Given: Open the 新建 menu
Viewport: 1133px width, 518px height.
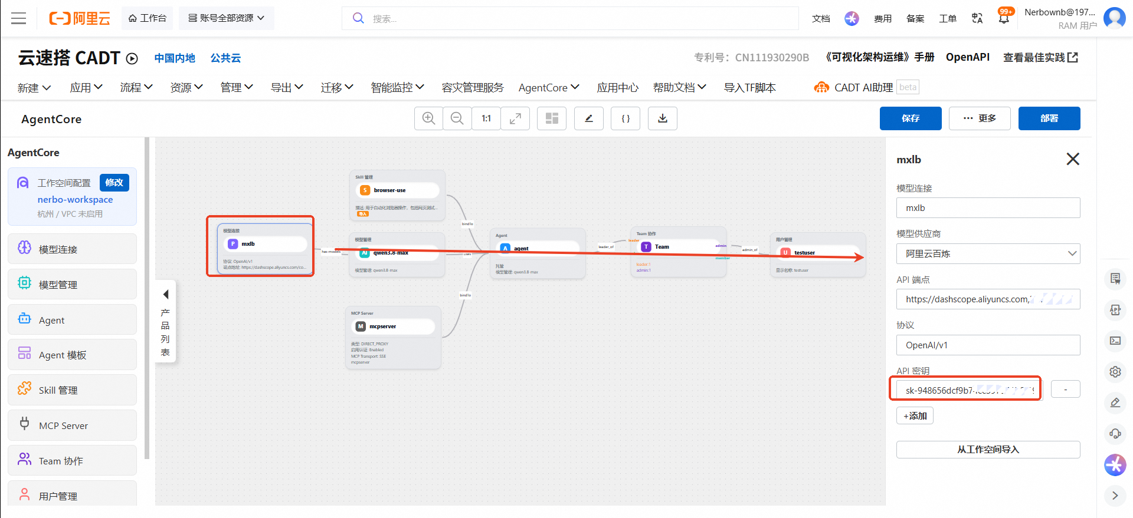Looking at the screenshot, I should [x=34, y=88].
